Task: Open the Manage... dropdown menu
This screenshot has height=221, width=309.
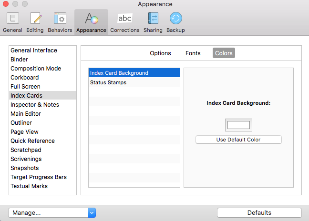Action: tap(52, 213)
